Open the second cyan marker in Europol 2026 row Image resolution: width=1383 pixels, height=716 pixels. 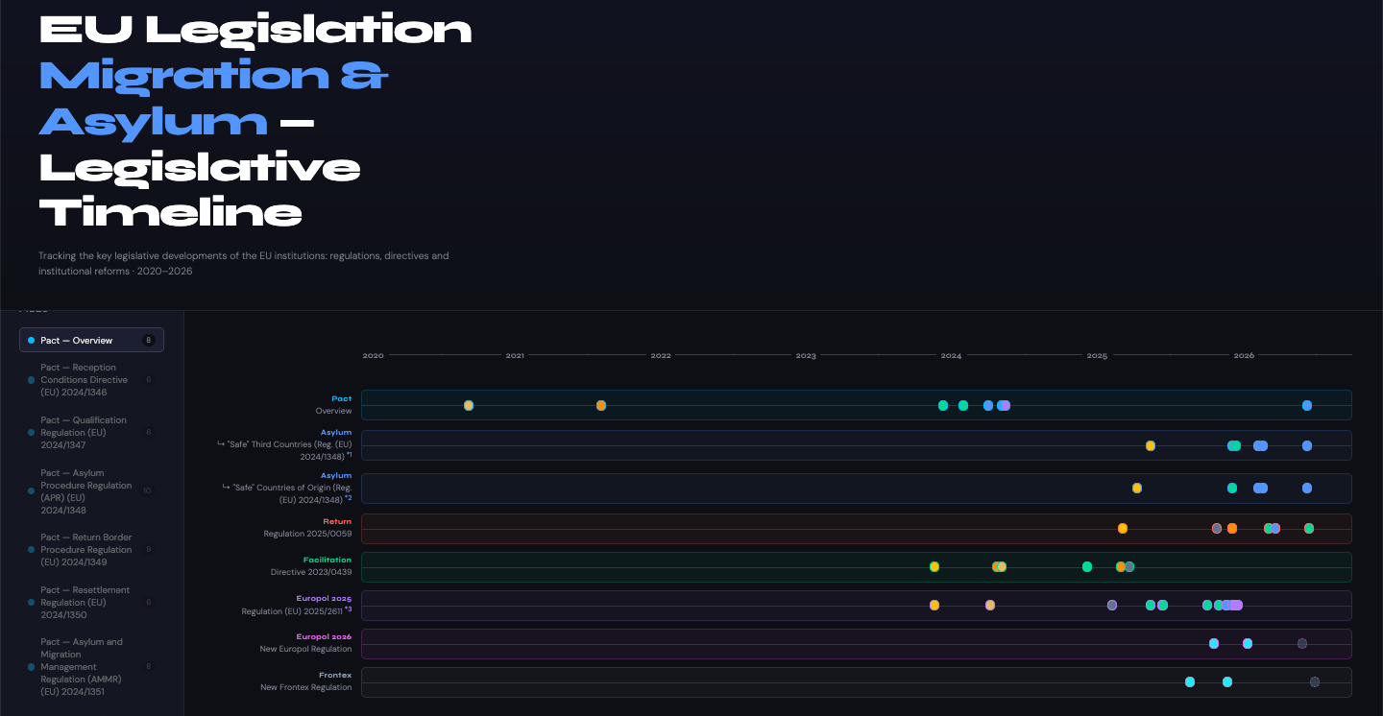tap(1248, 643)
